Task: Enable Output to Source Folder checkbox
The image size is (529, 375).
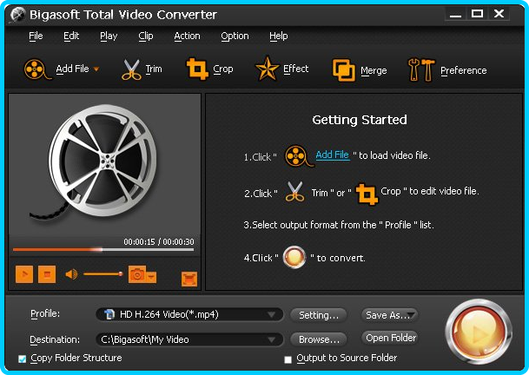Action: (288, 359)
